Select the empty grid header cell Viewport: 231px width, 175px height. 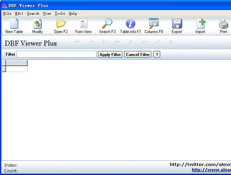[x=17, y=63]
